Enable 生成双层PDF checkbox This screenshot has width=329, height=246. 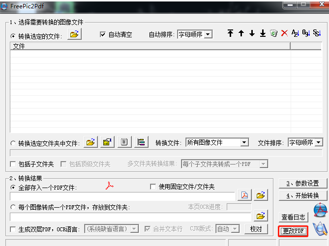click(x=13, y=229)
